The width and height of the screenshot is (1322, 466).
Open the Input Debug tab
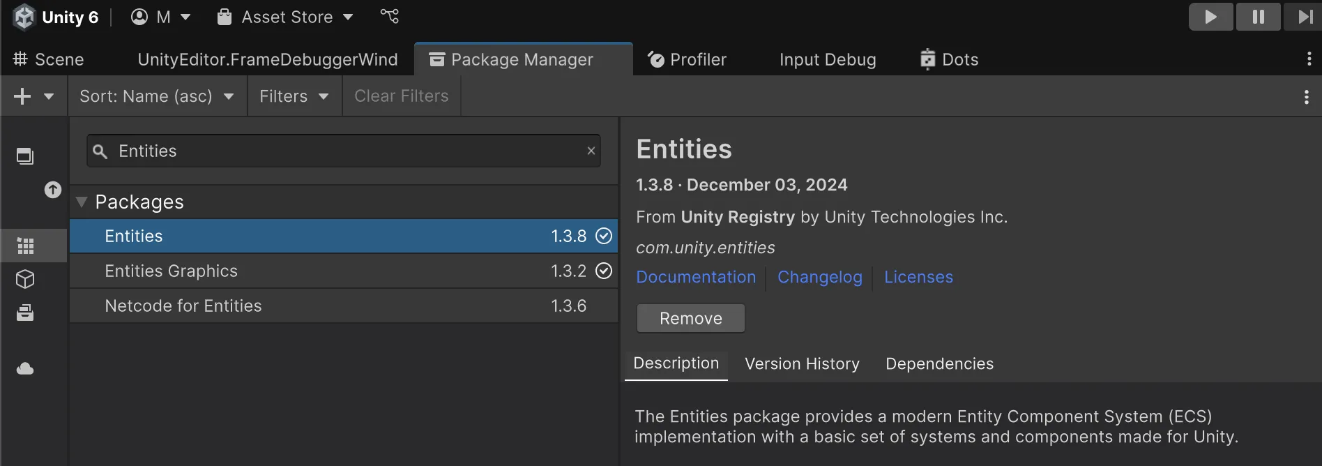click(x=828, y=59)
